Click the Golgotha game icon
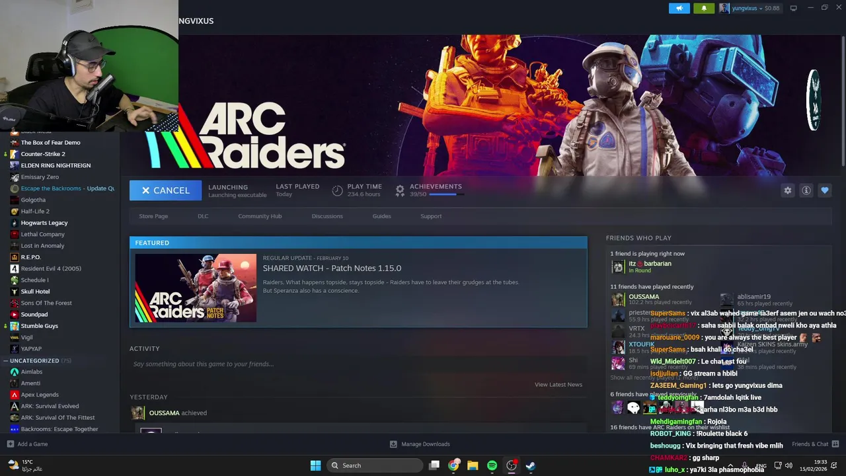 tap(15, 200)
